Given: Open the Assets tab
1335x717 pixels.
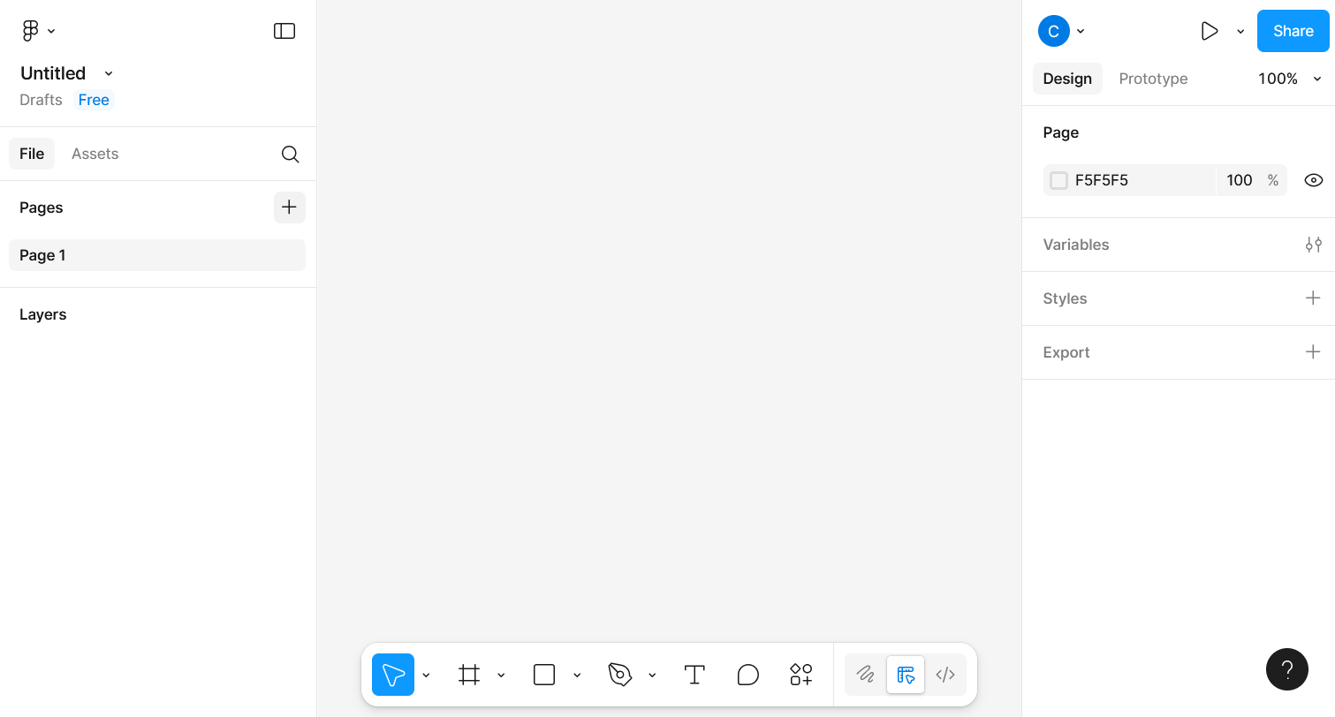Looking at the screenshot, I should click(x=95, y=154).
